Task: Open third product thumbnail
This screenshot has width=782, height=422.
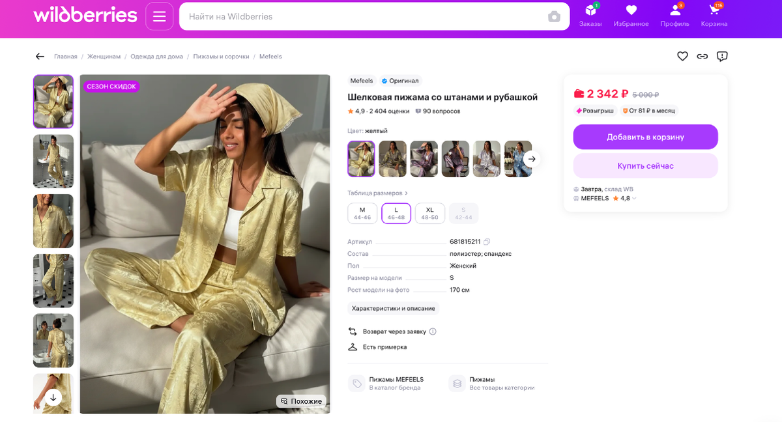Action: 53,221
